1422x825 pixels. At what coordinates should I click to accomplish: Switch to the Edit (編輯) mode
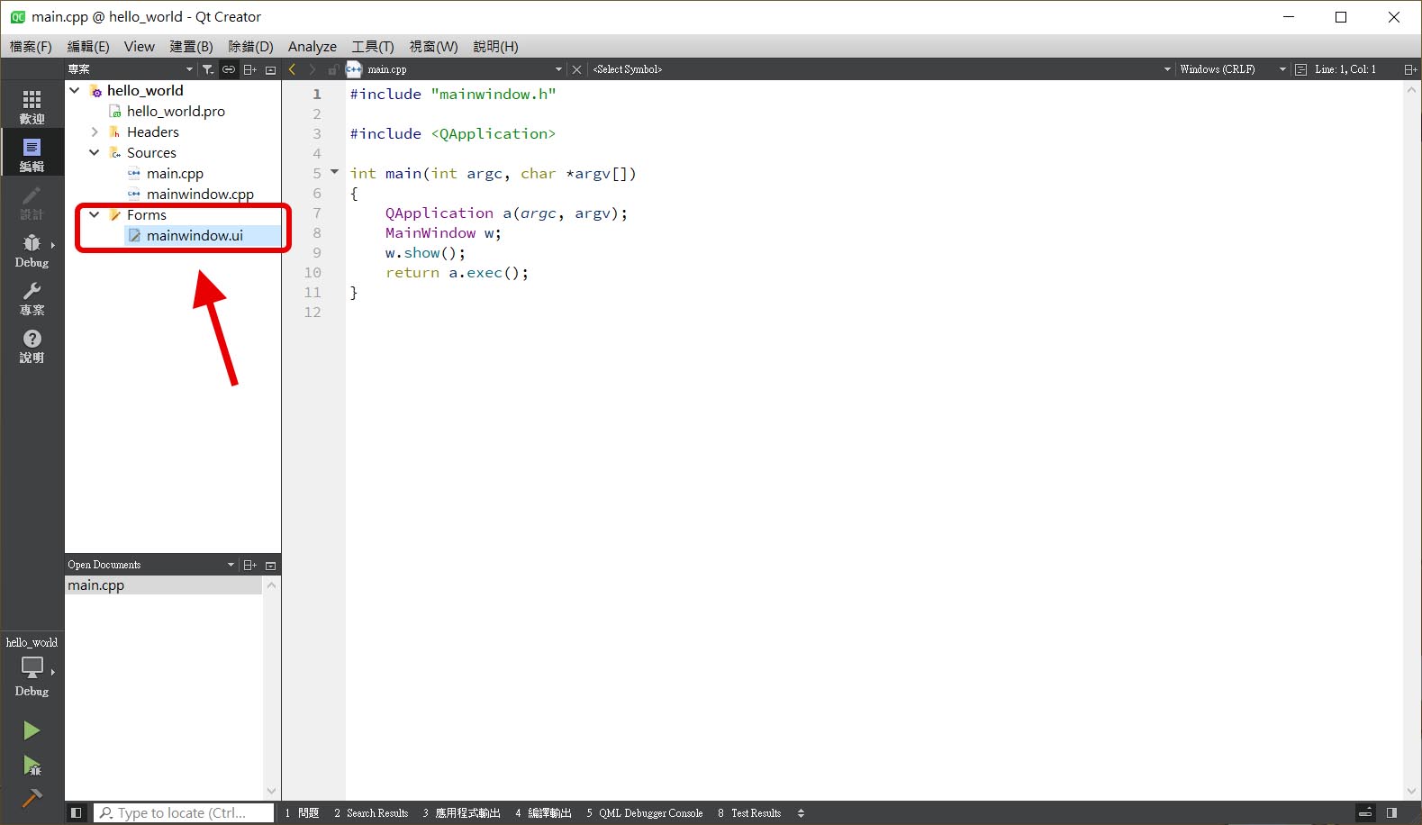(32, 154)
